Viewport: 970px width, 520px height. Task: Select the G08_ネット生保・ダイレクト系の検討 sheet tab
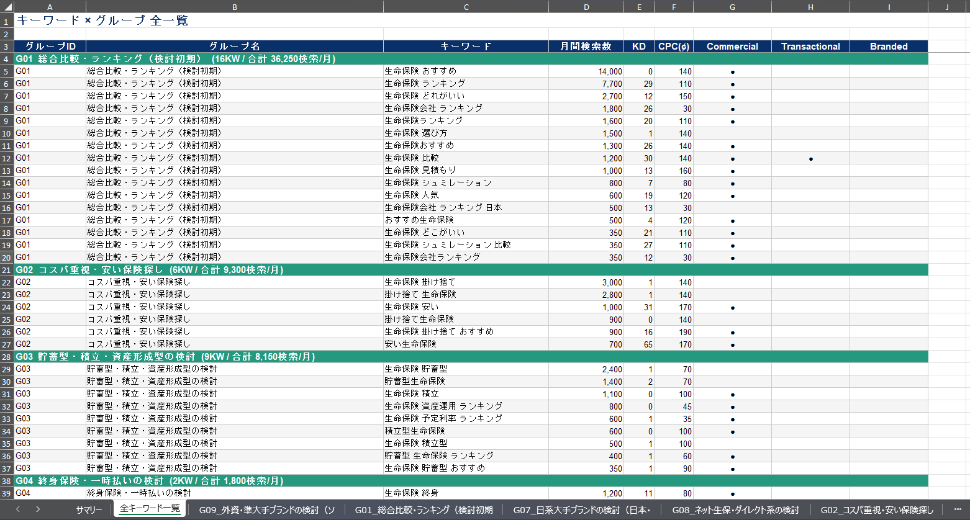735,509
